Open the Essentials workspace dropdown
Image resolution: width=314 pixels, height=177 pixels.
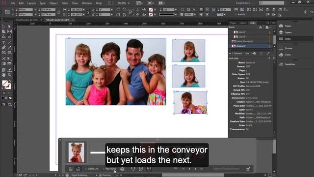coord(245,3)
